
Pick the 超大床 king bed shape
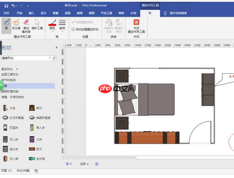(x=11, y=149)
